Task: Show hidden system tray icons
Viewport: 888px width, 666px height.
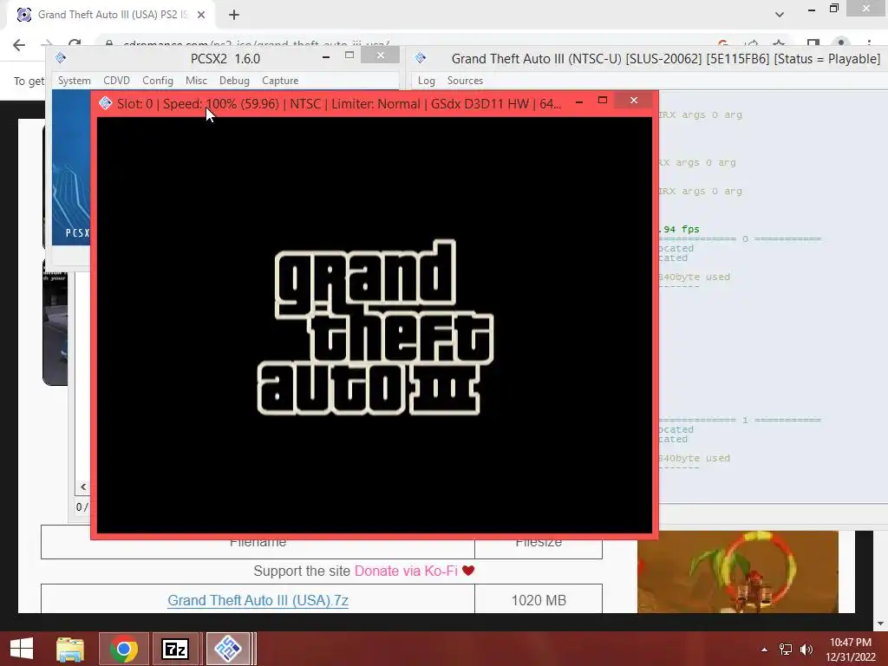Action: click(765, 650)
